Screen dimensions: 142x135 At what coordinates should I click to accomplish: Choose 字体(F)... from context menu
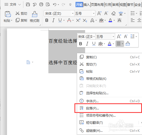point(110,101)
